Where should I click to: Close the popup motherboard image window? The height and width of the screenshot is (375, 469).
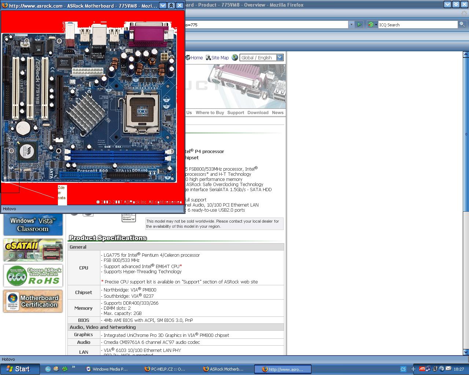point(180,5)
